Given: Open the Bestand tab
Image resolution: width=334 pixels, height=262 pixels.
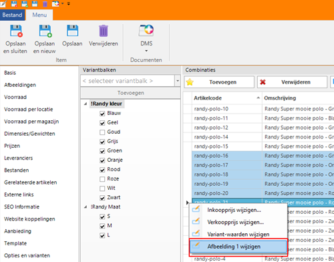Looking at the screenshot, I should coord(12,15).
